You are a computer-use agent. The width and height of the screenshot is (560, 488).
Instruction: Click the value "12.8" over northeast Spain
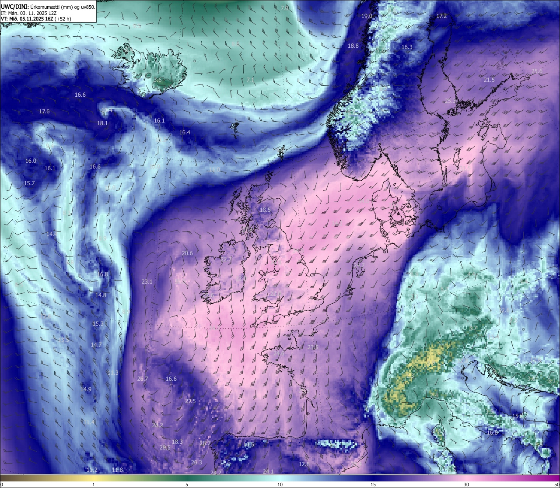304,464
